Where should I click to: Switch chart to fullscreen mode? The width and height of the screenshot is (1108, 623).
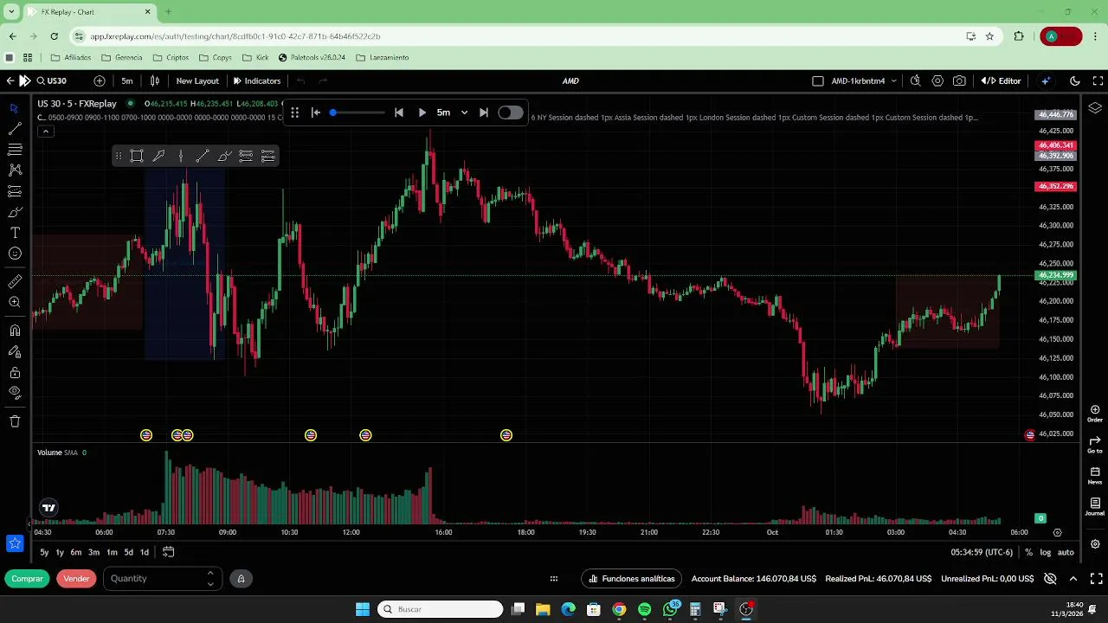click(1098, 80)
